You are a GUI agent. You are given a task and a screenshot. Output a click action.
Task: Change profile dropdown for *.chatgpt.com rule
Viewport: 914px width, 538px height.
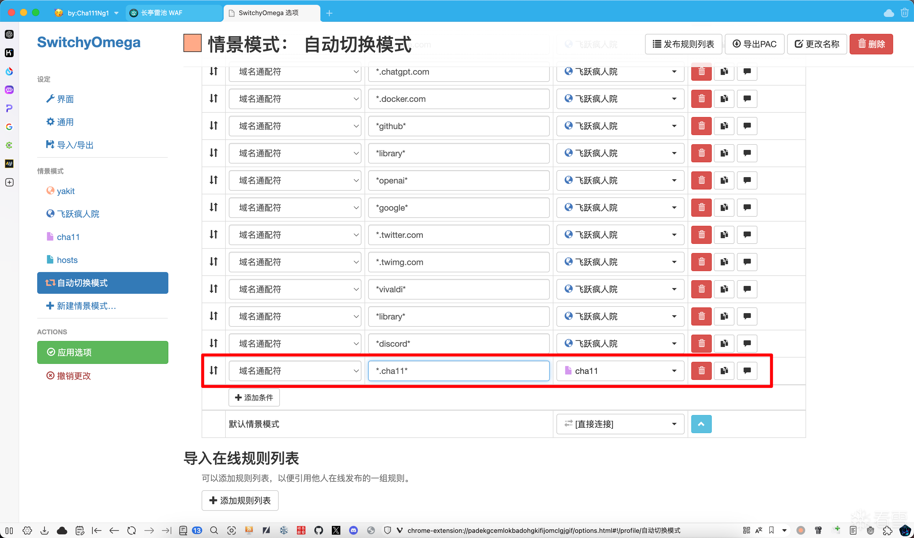click(620, 71)
